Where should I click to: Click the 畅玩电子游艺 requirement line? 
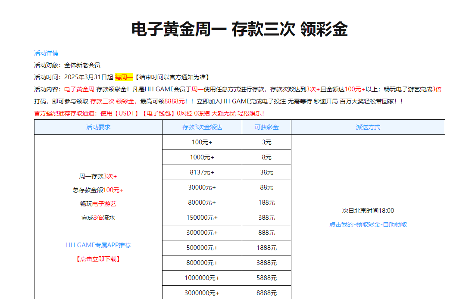[x=98, y=204]
